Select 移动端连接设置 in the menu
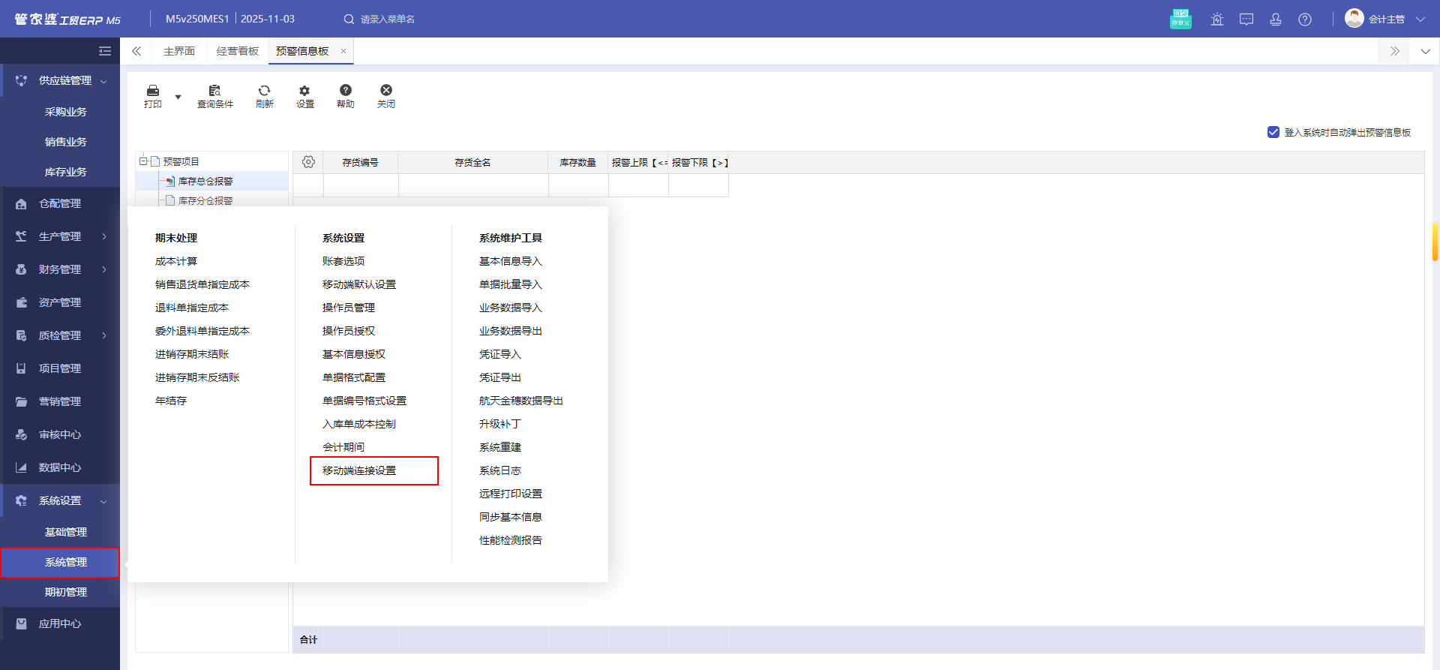This screenshot has width=1440, height=670. pyautogui.click(x=359, y=470)
